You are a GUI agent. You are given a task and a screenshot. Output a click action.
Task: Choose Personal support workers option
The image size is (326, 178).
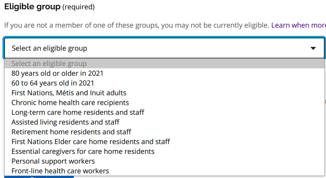(164, 161)
